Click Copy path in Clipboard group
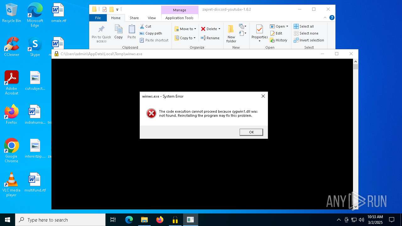Image resolution: width=402 pixels, height=226 pixels. pos(151,33)
